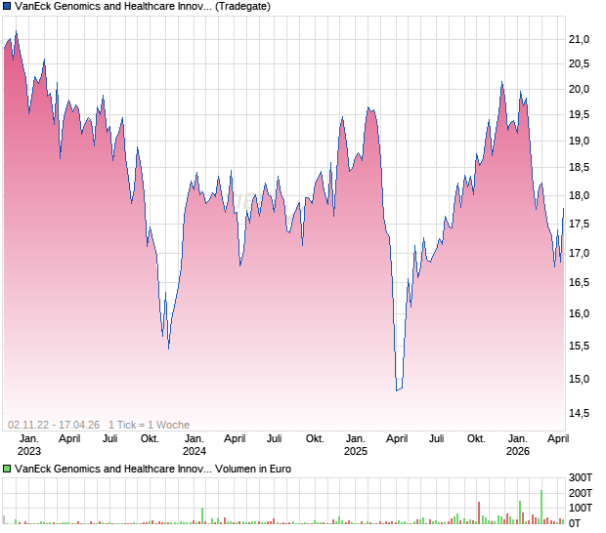
Task: Click the date range text 02.11.22 - 17.04.26
Action: (x=53, y=425)
